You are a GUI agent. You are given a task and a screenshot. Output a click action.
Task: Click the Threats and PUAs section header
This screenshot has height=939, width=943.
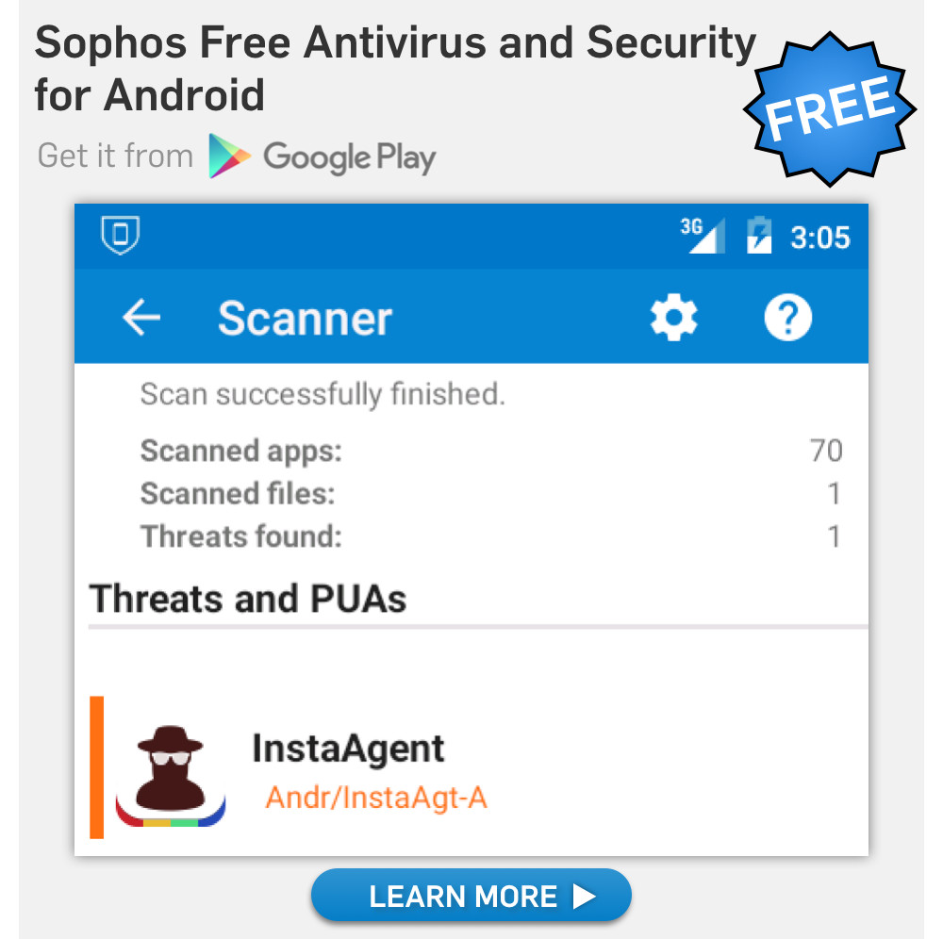(248, 599)
